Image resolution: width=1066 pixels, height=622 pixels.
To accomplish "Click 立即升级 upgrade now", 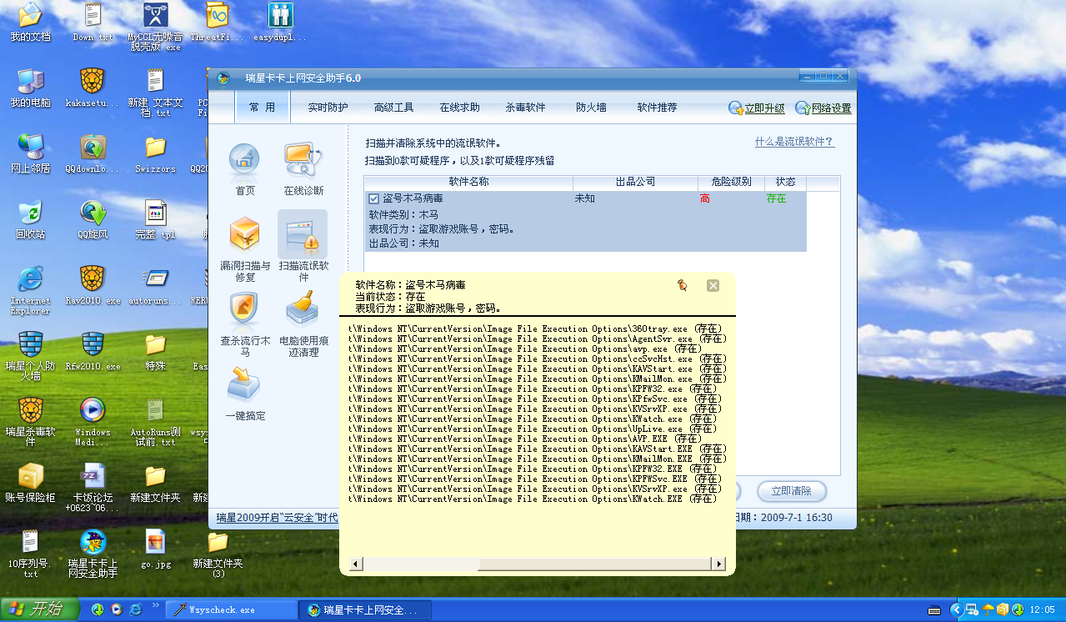I will (x=757, y=108).
